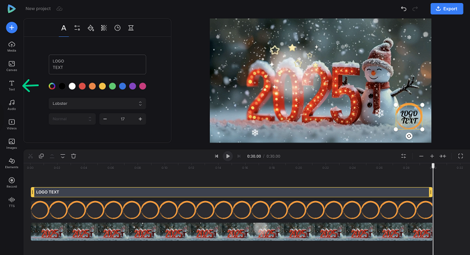
Task: Select the orange circle element track
Action: 231,210
